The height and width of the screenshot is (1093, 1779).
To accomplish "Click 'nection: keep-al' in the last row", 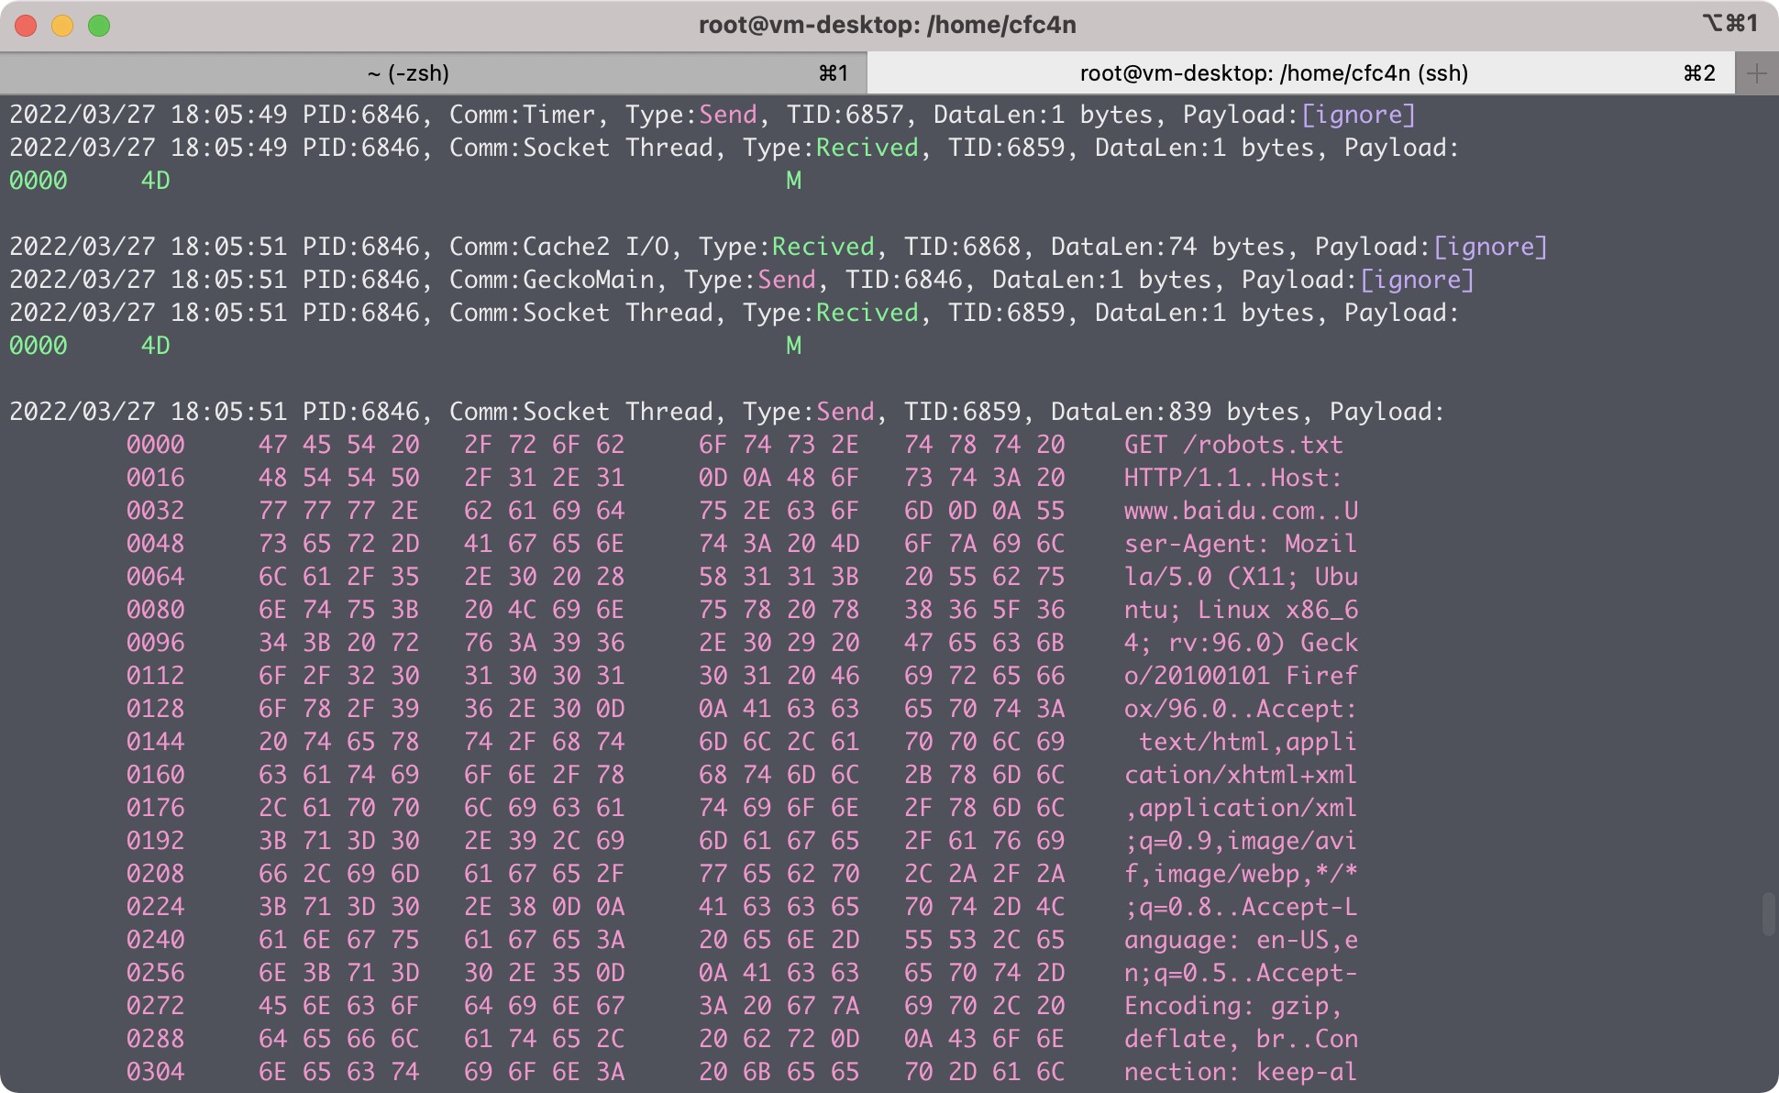I will tap(1241, 1072).
